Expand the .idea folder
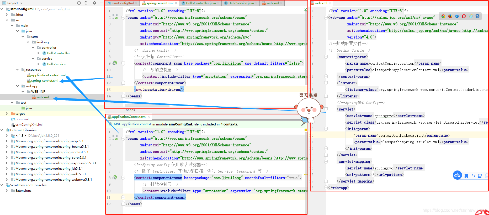This screenshot has width=489, height=215. pyautogui.click(x=7, y=15)
